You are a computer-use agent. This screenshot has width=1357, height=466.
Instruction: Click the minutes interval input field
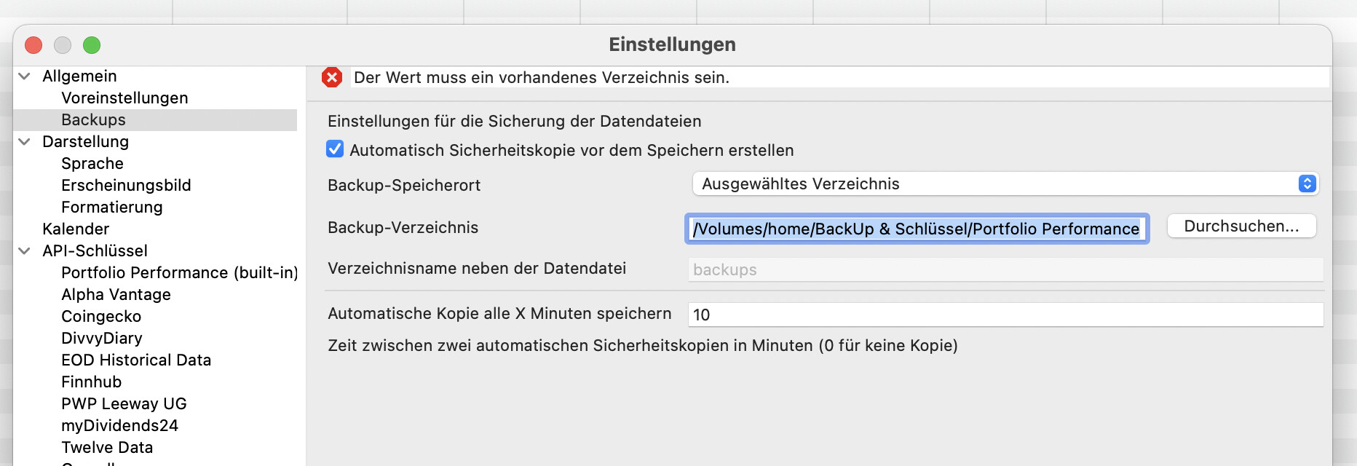1005,315
